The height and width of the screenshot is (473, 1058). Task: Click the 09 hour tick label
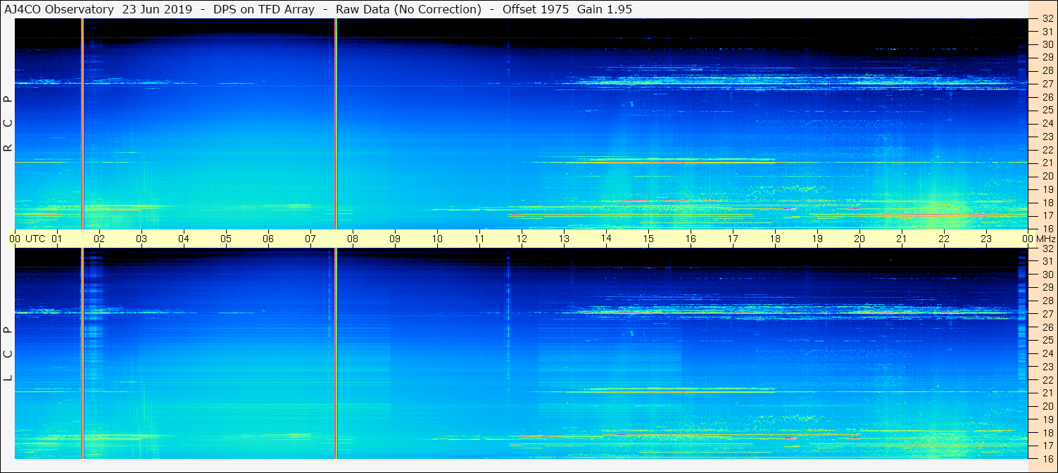(395, 239)
